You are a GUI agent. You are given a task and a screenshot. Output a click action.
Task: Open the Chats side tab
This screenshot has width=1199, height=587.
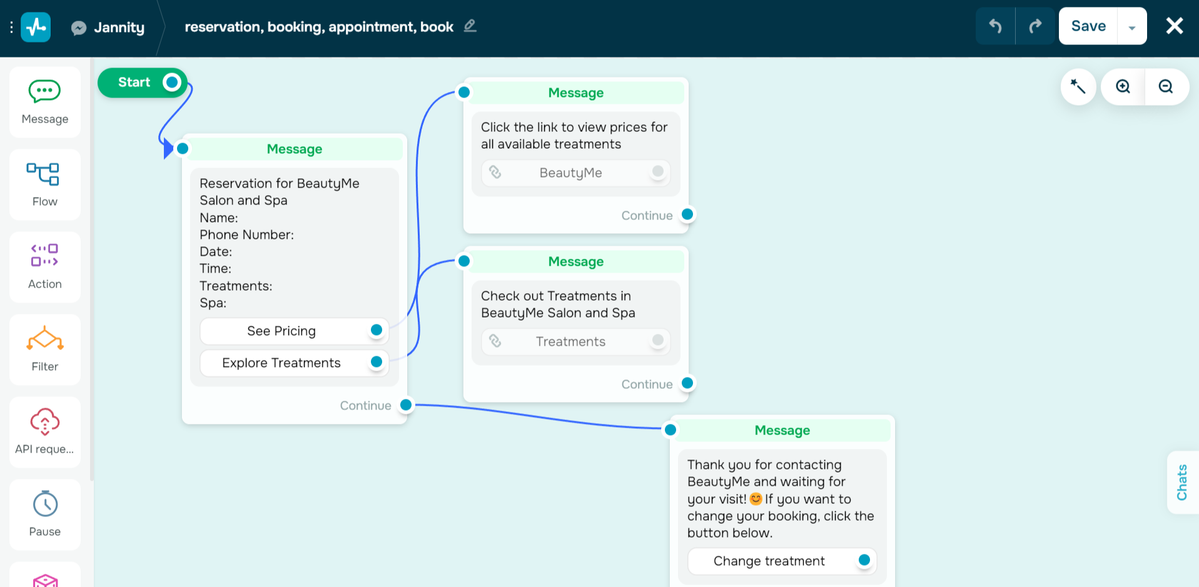pos(1182,482)
